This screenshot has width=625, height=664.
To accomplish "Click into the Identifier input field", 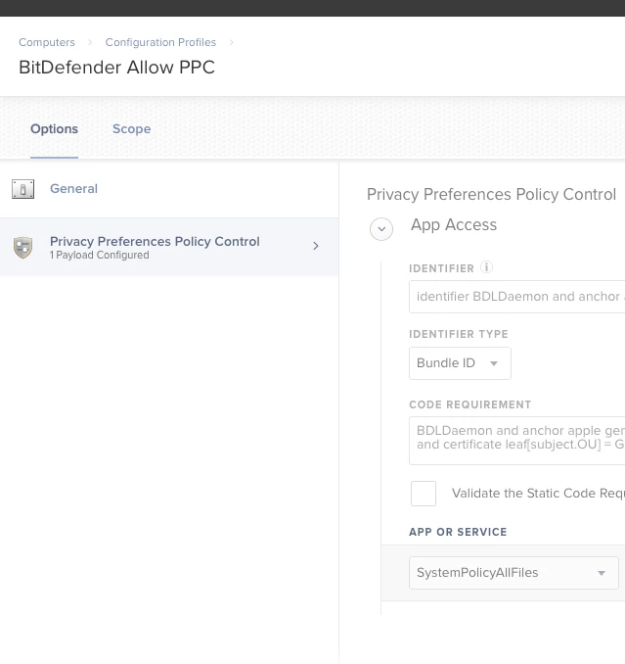I will click(x=516, y=297).
